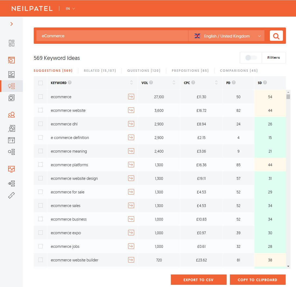This screenshot has height=287, width=296.
Task: Click COPY TO CLIPBOARD
Action: coord(258,280)
